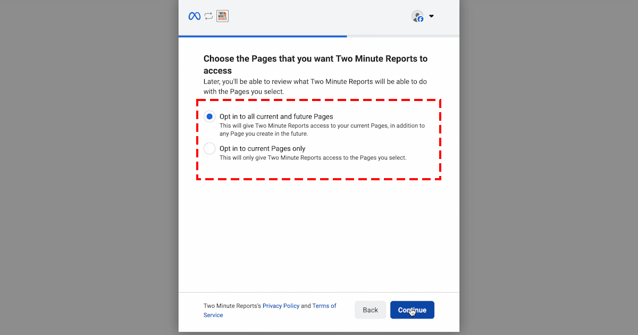Click the swap arrows icon between logos

coord(208,16)
